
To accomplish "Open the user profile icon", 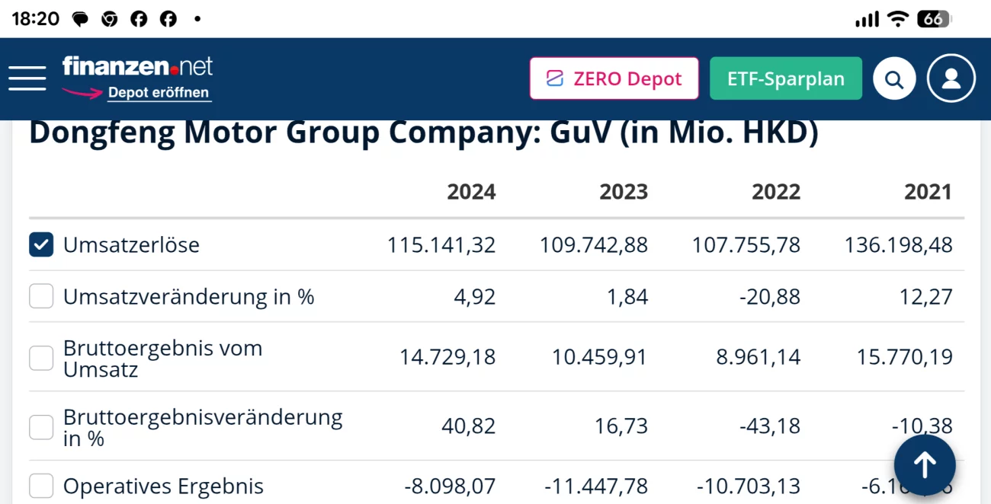I will [x=951, y=78].
